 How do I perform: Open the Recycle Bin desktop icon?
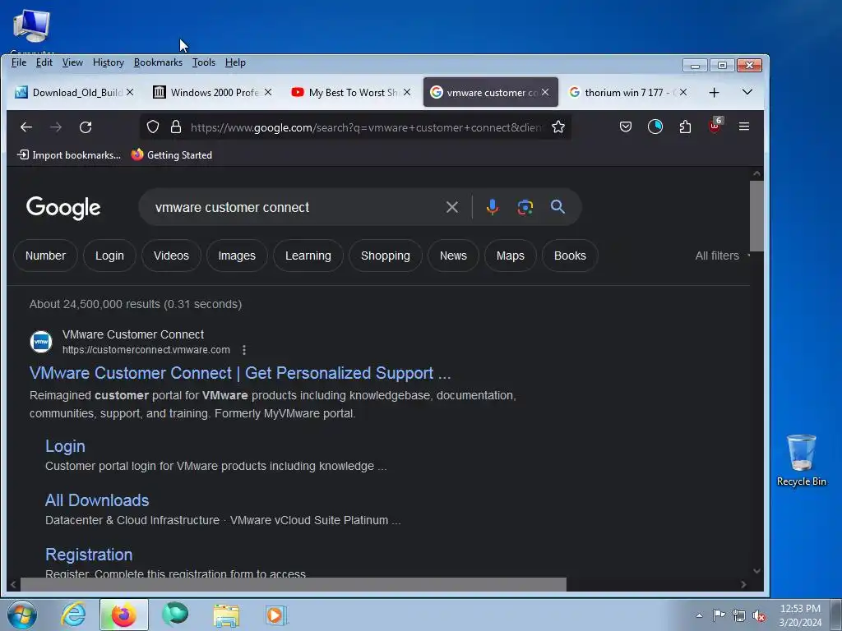[801, 460]
